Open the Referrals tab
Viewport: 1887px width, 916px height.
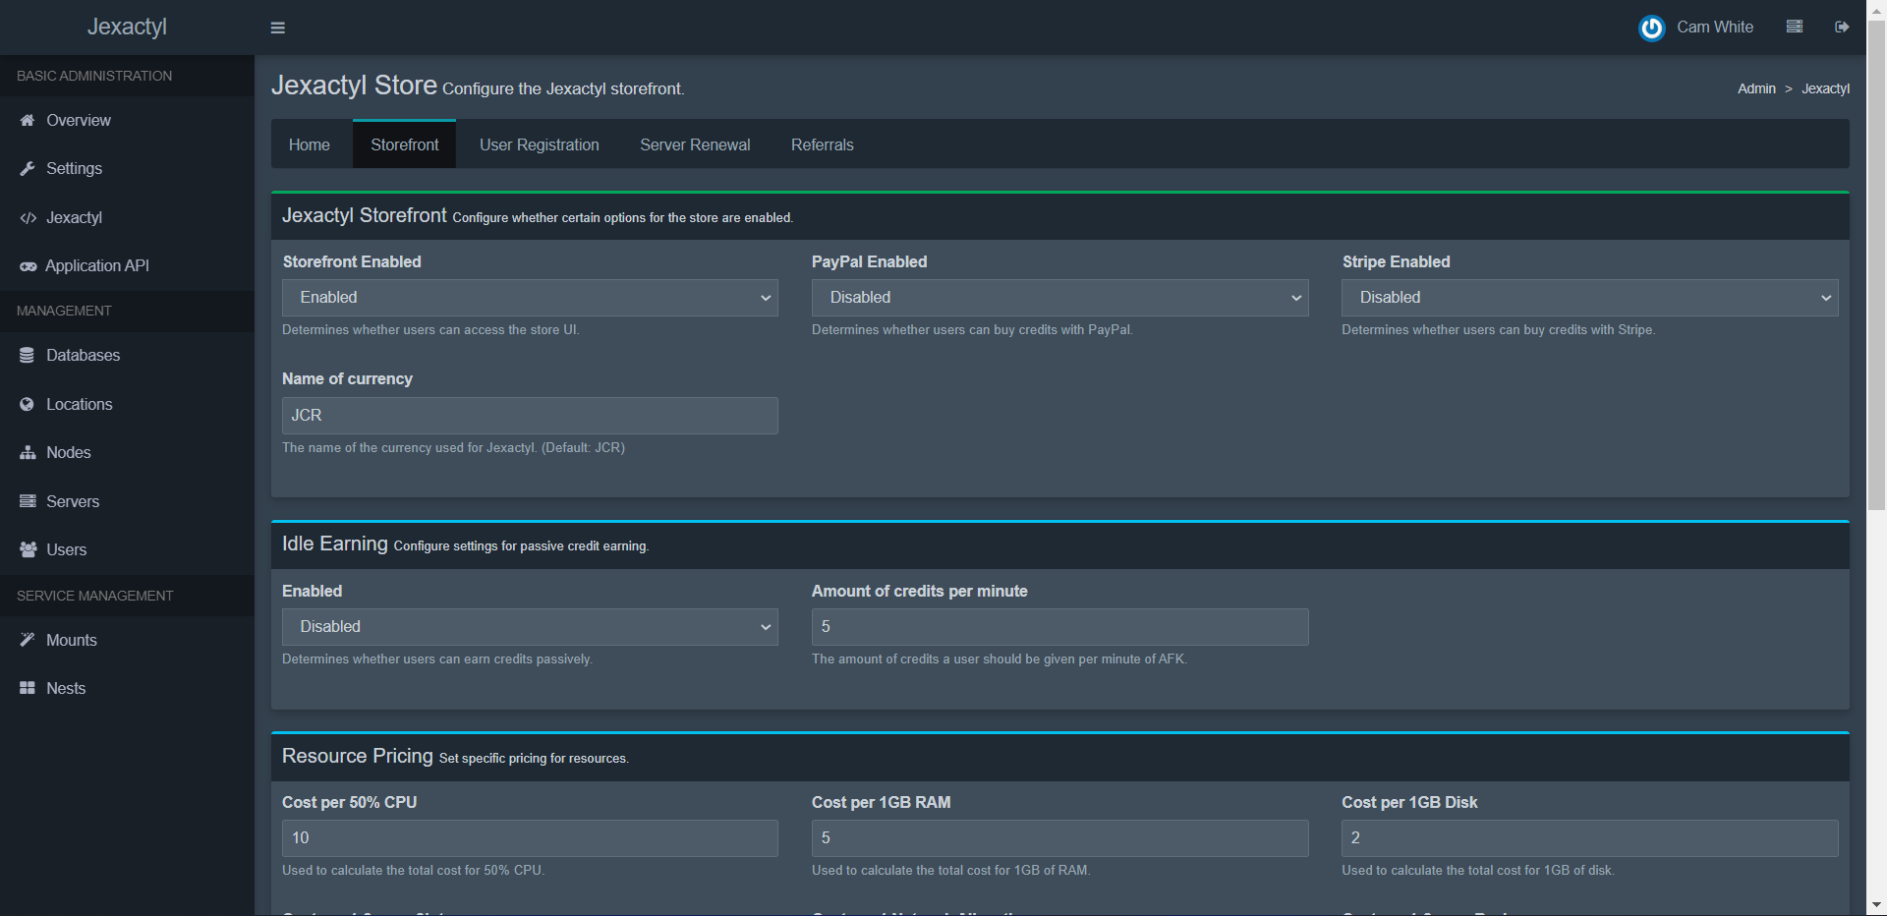823,144
